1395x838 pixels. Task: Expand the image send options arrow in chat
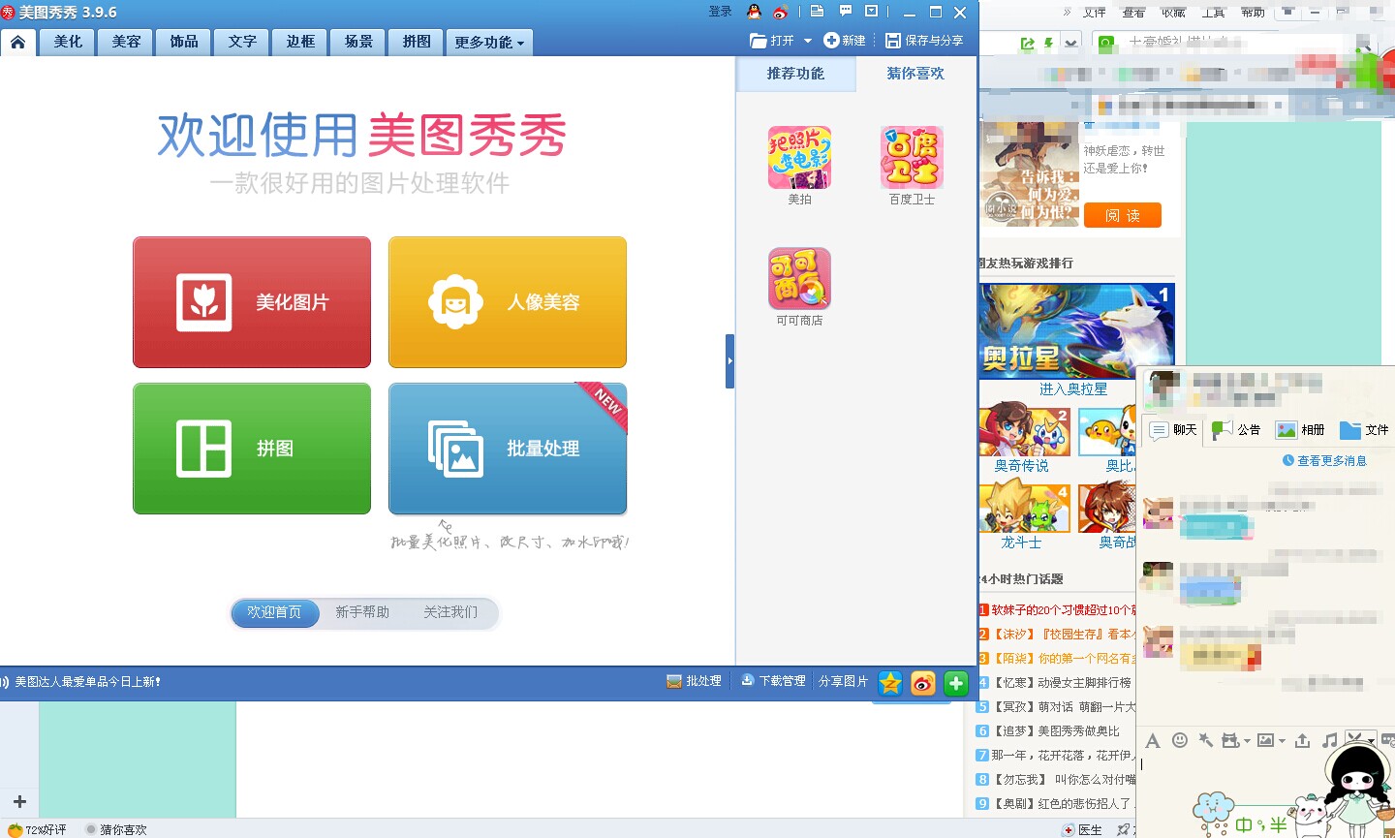(x=1282, y=741)
